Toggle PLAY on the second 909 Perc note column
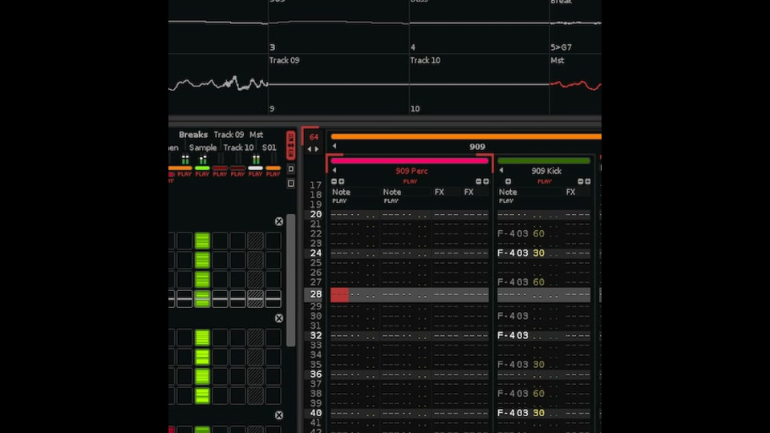Screen dimensions: 770x433 point(391,200)
